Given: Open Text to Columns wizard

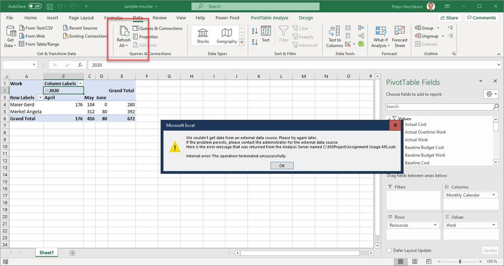Looking at the screenshot, I should tap(334, 36).
